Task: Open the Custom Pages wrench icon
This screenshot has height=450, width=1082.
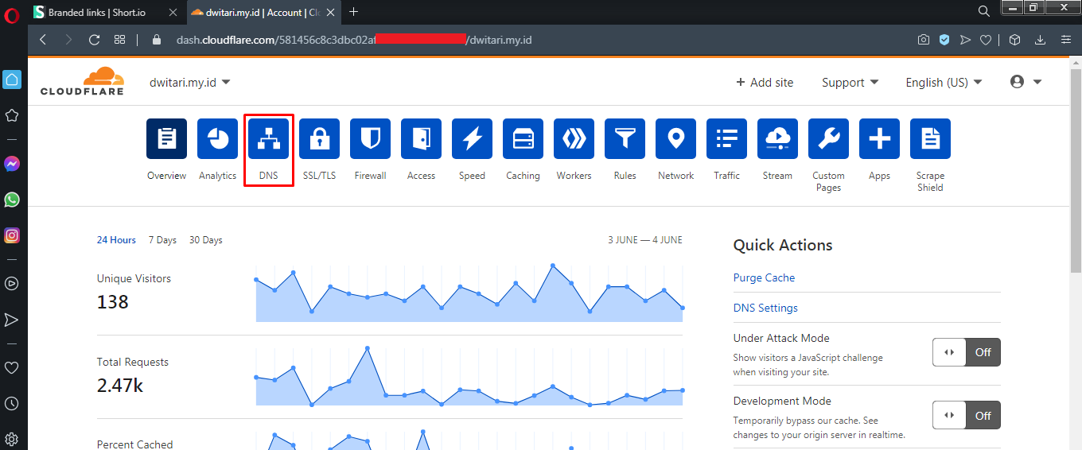Action: coord(828,139)
